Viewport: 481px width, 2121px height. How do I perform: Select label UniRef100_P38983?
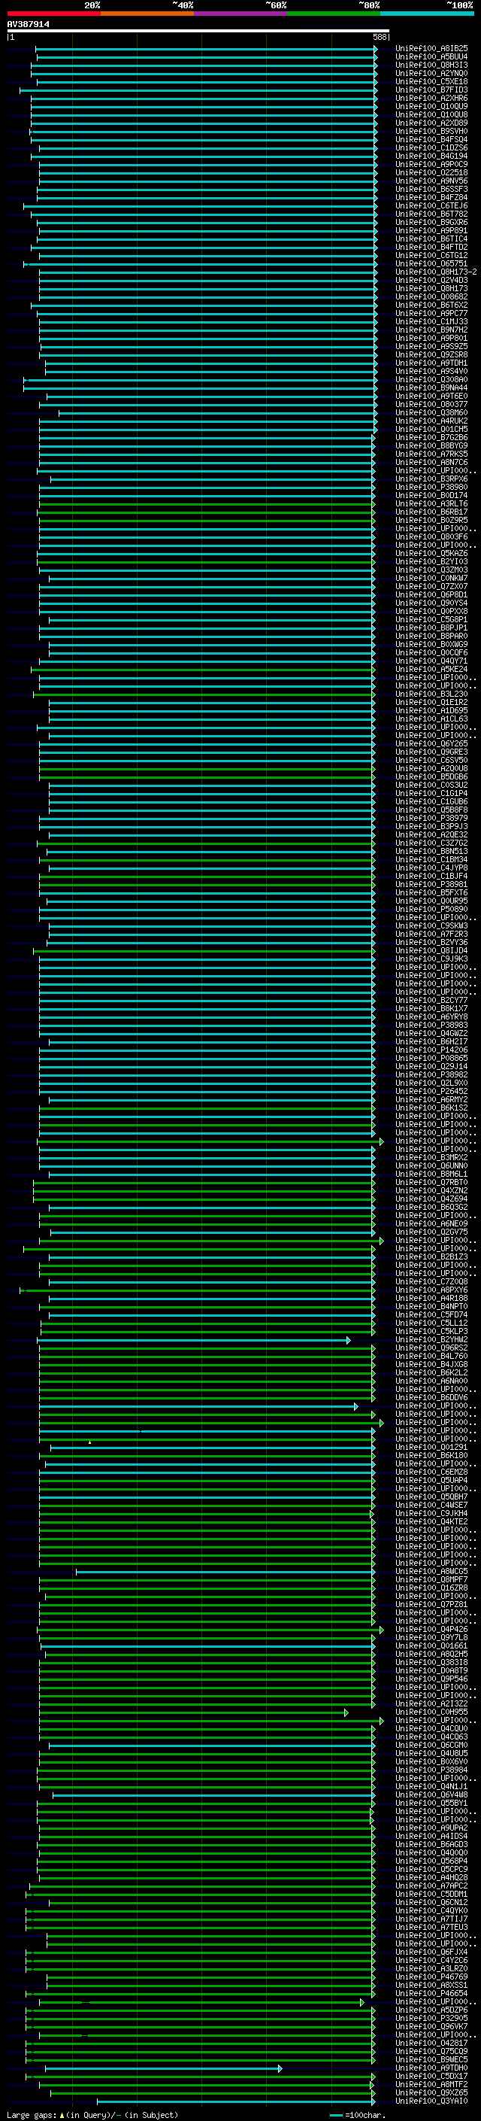point(431,1025)
